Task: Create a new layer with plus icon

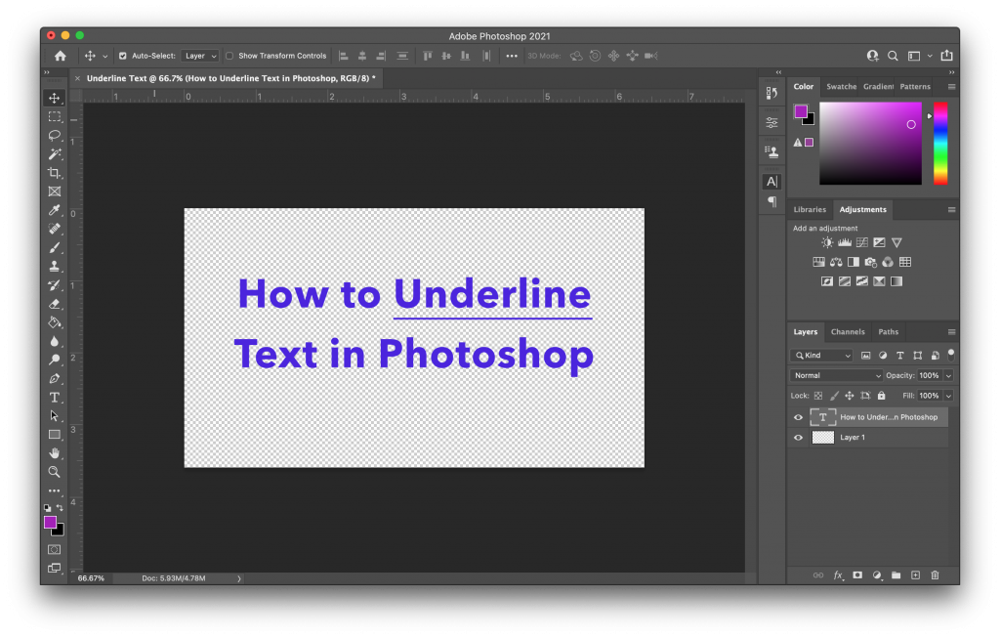Action: pos(915,575)
